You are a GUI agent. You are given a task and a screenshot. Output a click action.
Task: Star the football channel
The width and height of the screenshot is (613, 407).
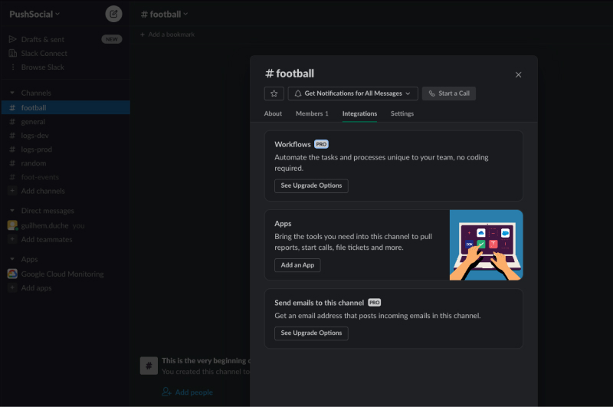pos(274,94)
